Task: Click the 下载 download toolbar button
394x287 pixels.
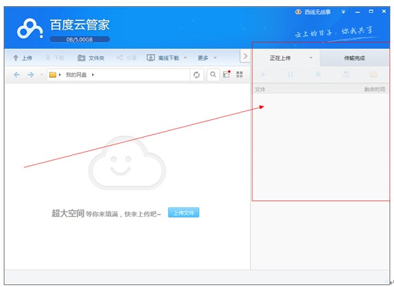Action: coord(55,58)
